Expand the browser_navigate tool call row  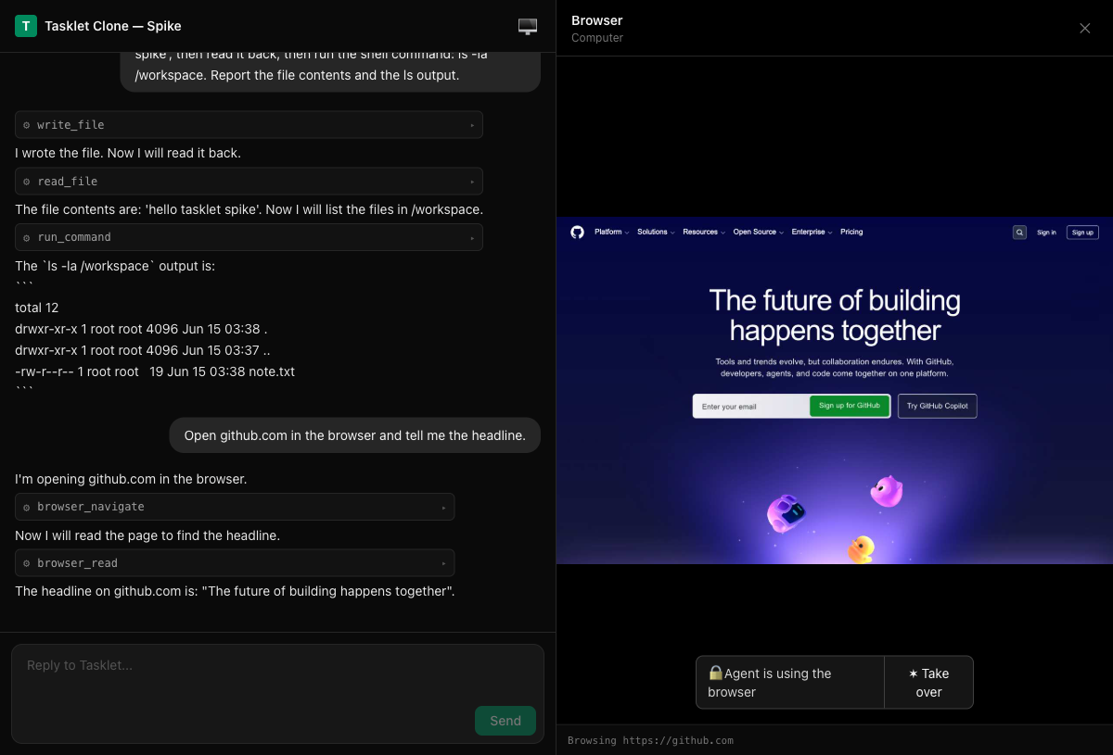pos(235,507)
